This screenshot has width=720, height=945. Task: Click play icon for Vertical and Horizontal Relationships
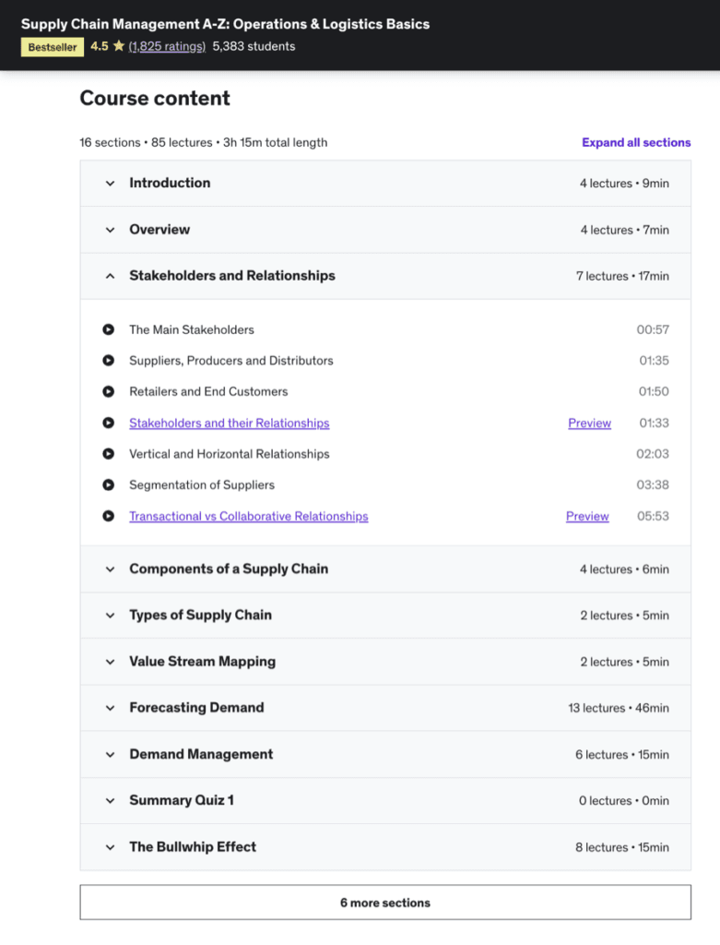click(x=109, y=454)
